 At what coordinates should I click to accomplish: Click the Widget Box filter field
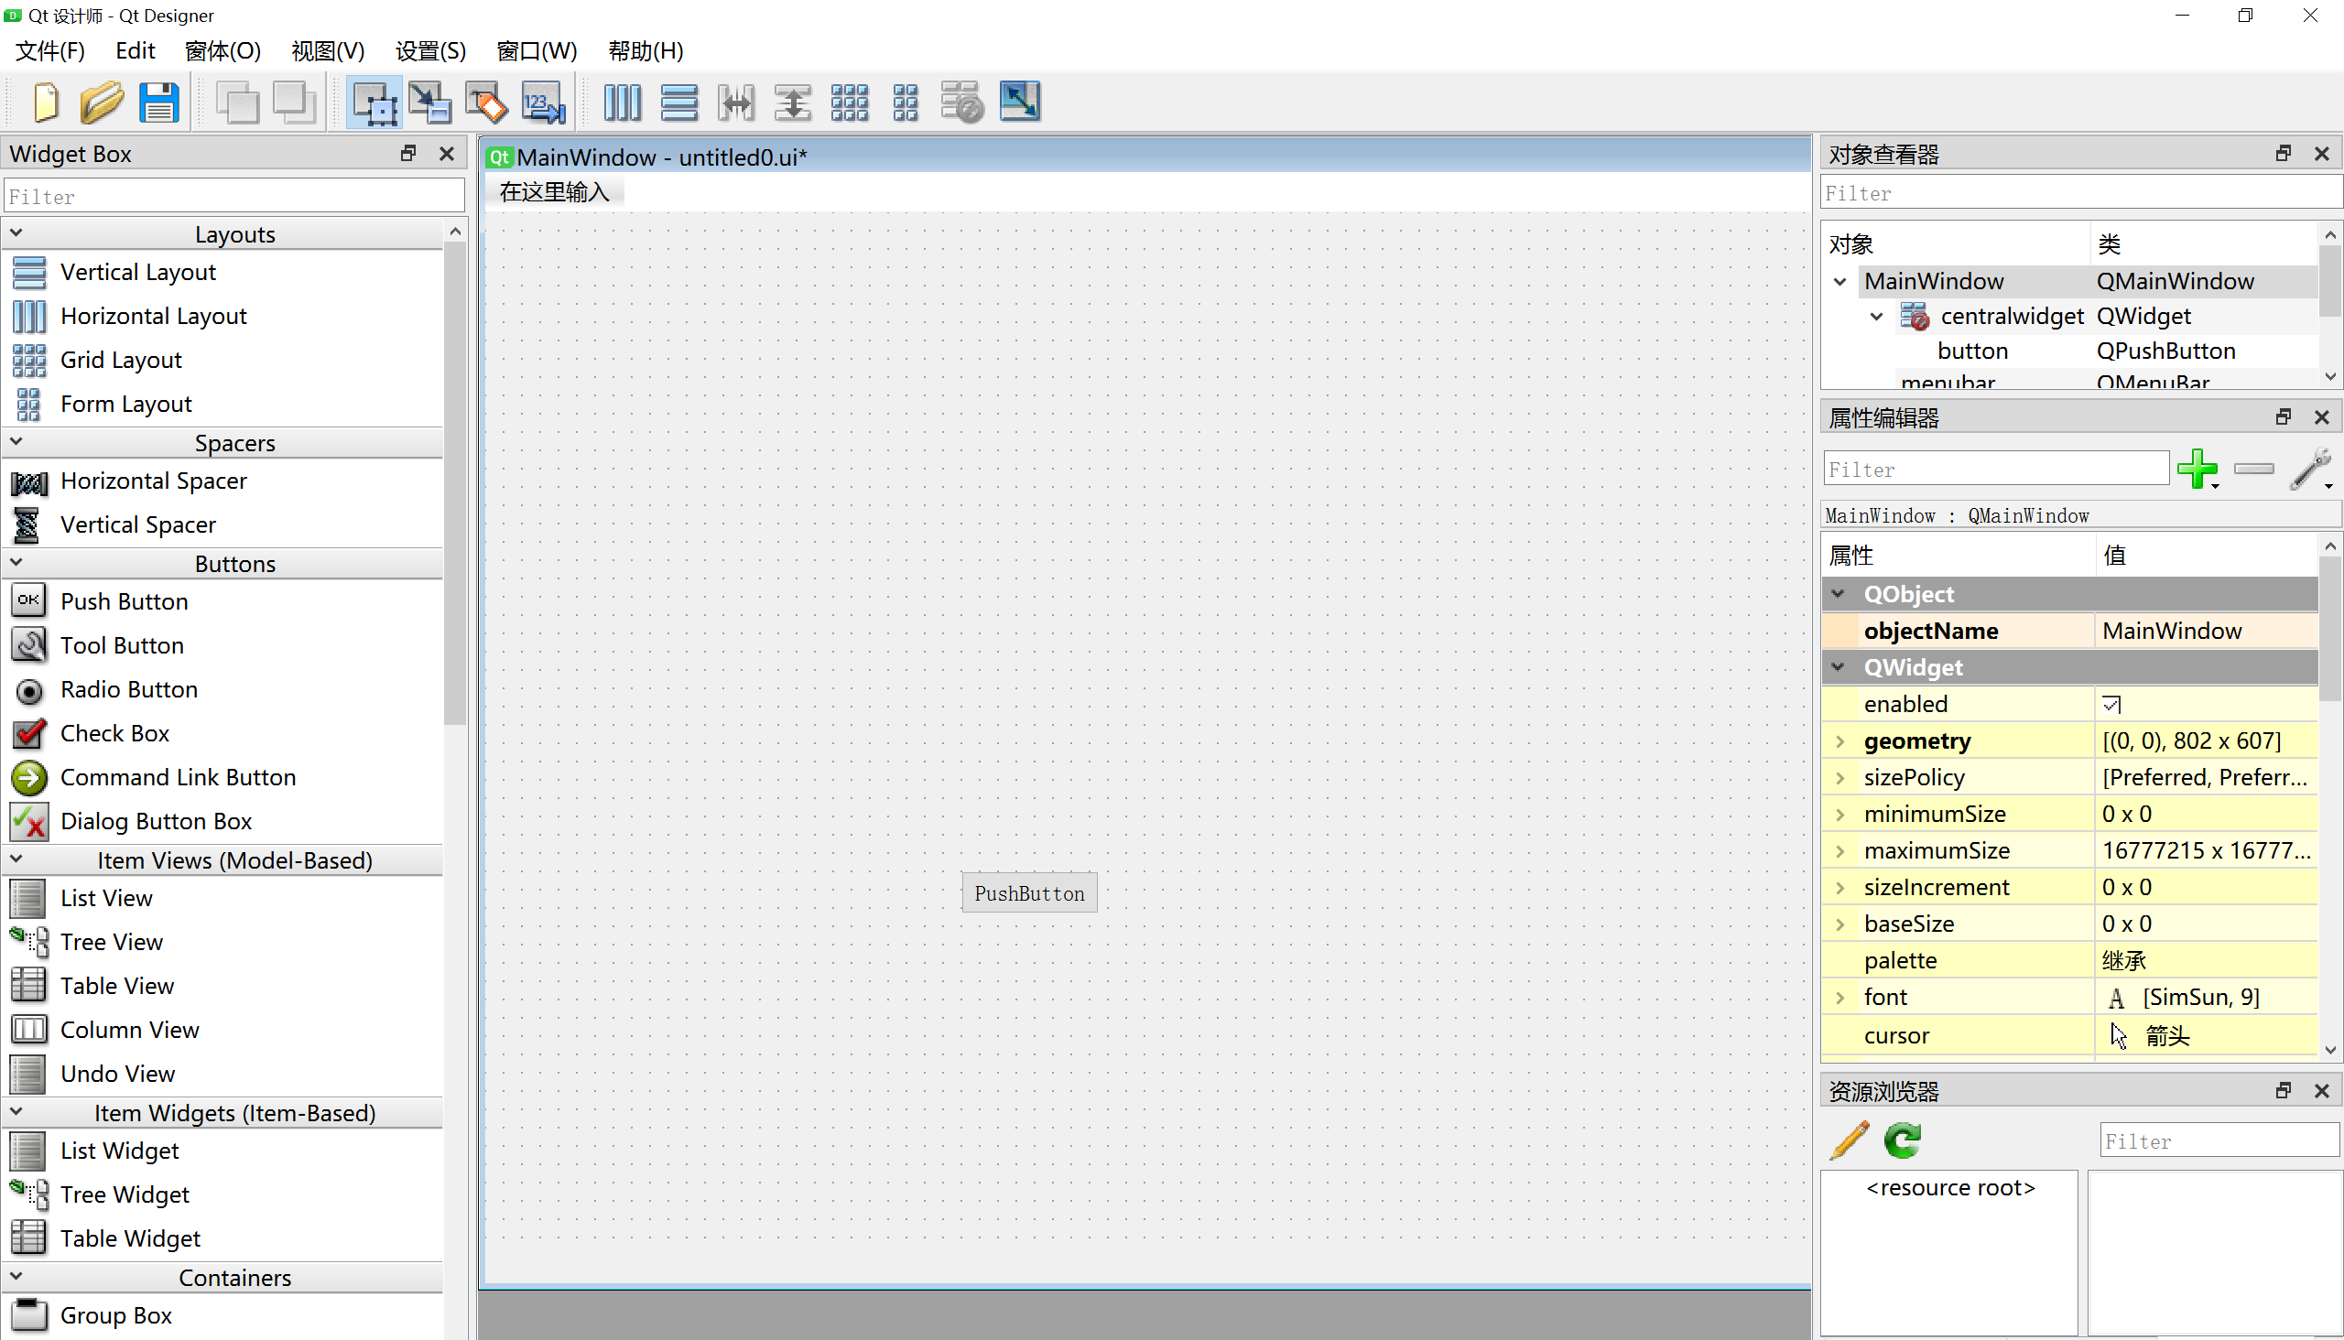(x=234, y=196)
